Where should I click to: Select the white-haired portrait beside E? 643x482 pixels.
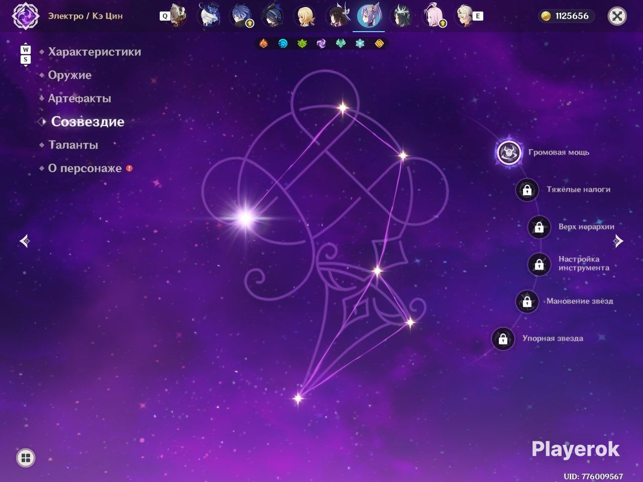coord(465,16)
